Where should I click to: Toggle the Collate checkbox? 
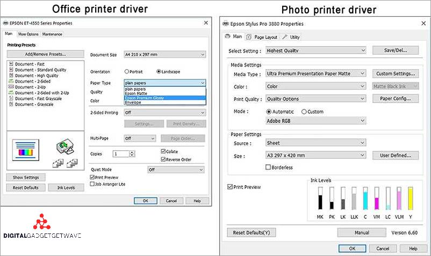(x=163, y=151)
